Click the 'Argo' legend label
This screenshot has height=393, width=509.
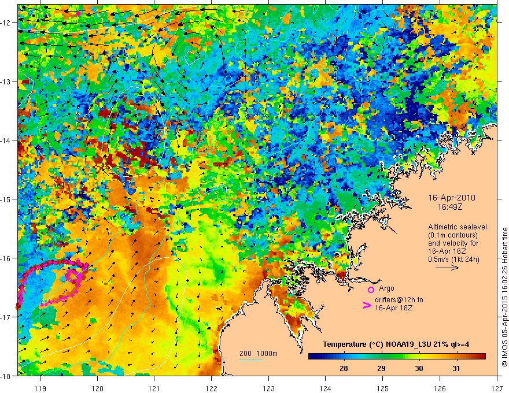[x=386, y=288]
